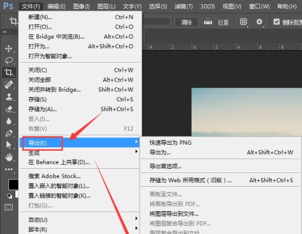
Task: Open the 帮助(H) menu
Action: [x=287, y=7]
